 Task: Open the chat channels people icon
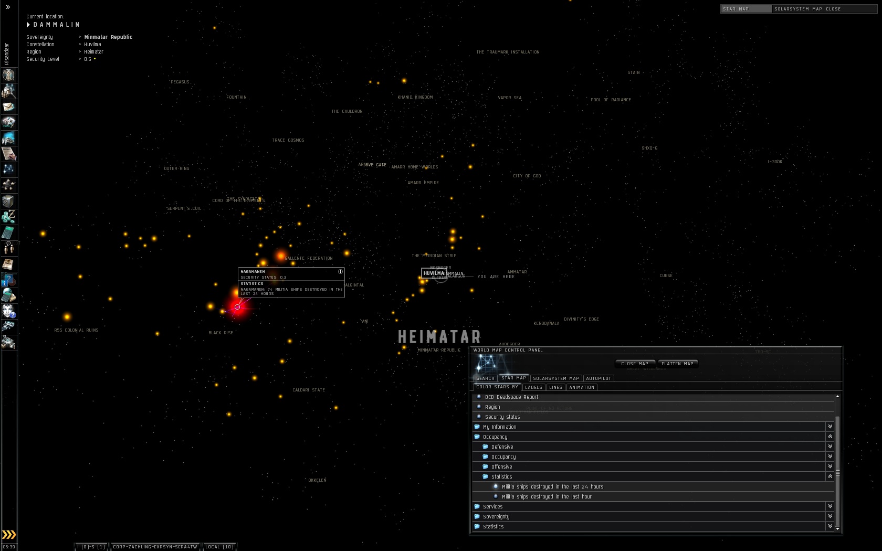[8, 248]
